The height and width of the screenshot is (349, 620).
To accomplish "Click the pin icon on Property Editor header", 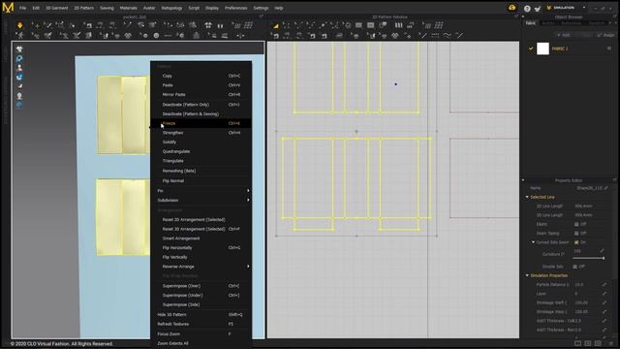I will click(x=615, y=180).
